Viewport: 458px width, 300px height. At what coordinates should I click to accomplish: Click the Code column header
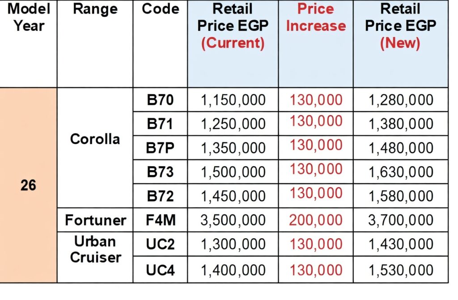click(x=160, y=9)
